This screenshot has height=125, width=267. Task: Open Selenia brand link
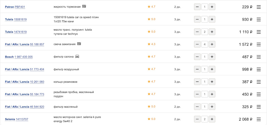coord(10,119)
